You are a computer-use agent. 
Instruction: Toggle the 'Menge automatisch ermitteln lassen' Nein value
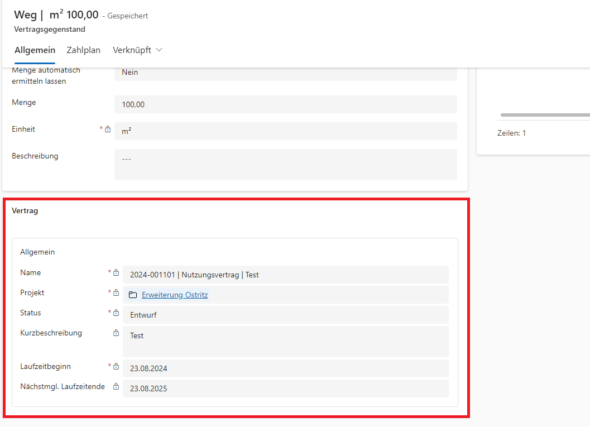point(285,73)
